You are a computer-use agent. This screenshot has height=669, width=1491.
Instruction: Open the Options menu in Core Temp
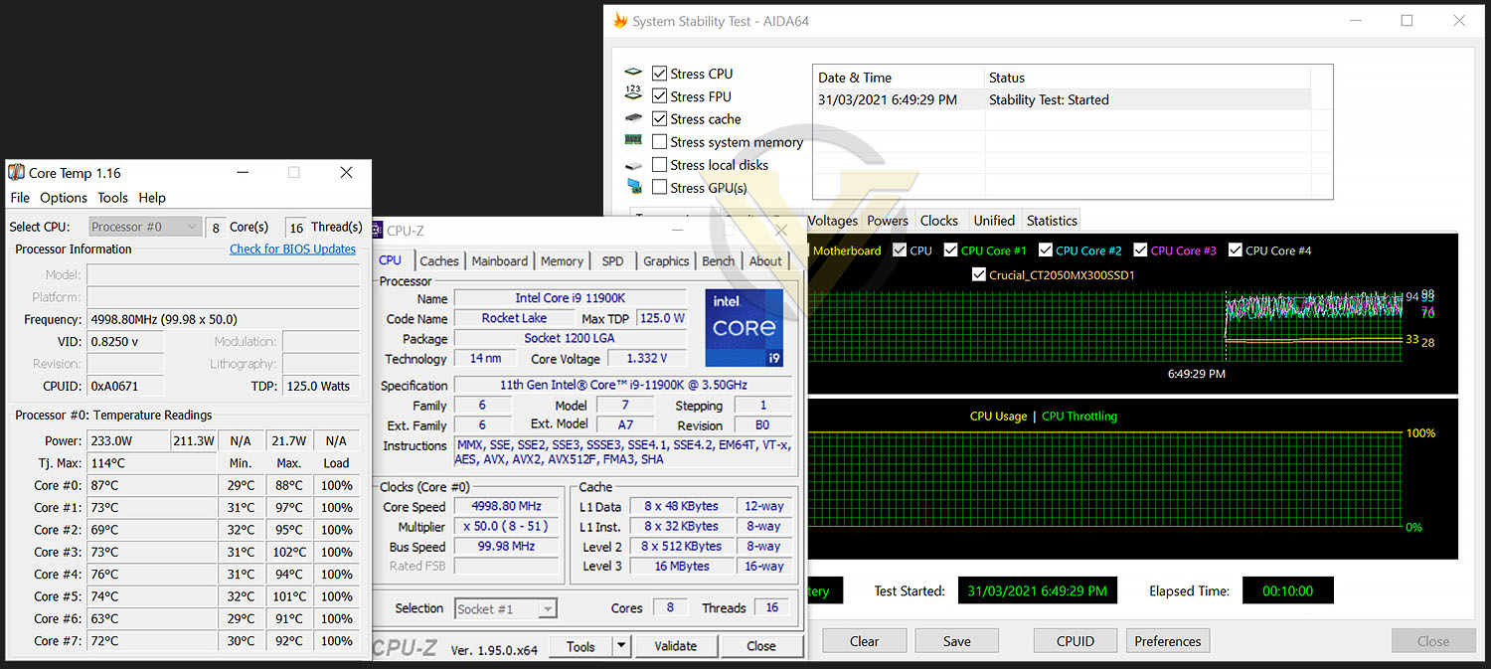pos(64,198)
